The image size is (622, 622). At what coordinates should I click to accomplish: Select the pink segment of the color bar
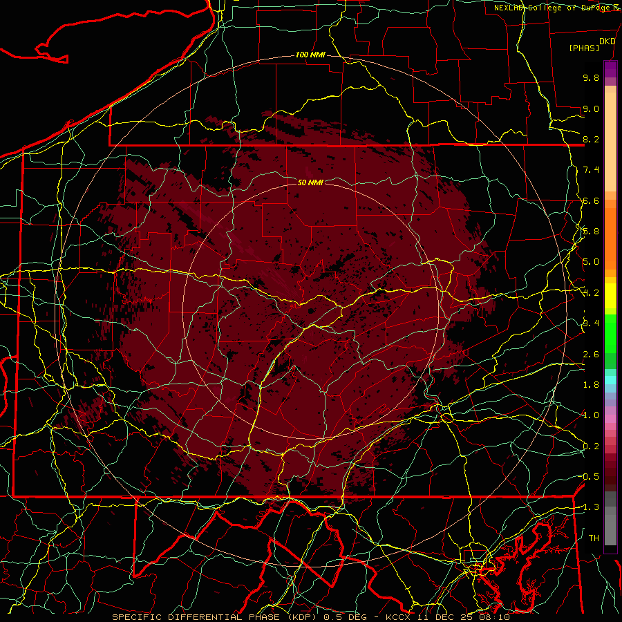click(x=610, y=419)
